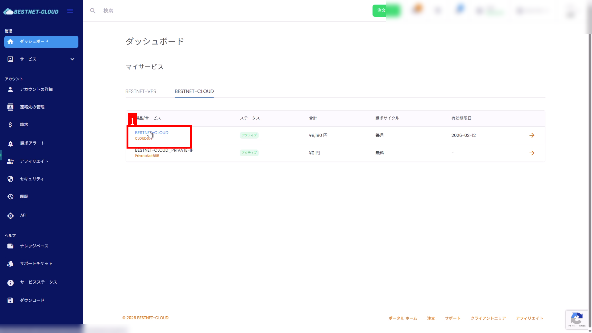Open the BESTNET-CLOUD service link
Image resolution: width=592 pixels, height=333 pixels.
(152, 133)
